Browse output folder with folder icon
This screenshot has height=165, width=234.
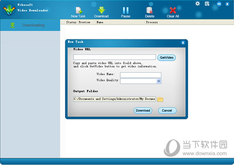(160, 99)
